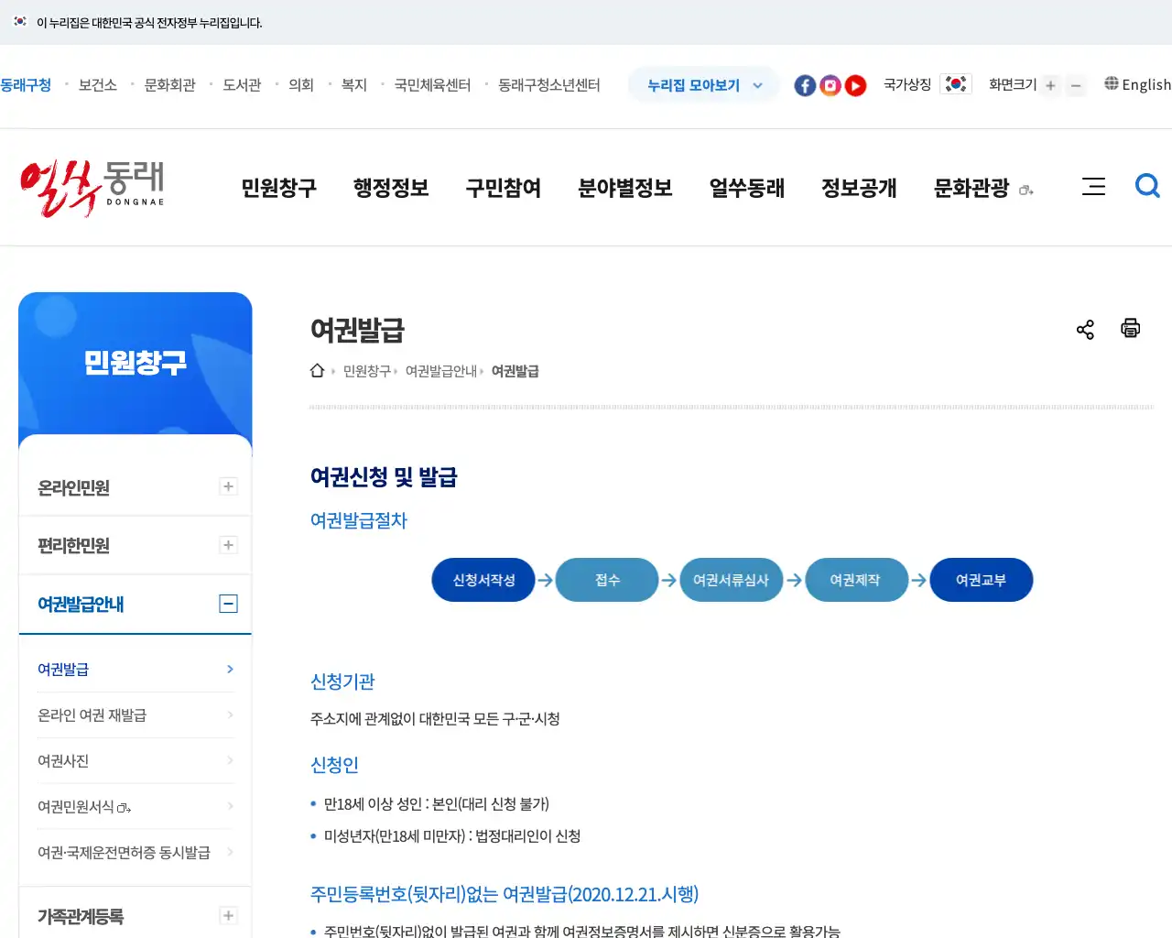Select 여권사진 in sidebar
This screenshot has width=1172, height=938.
pos(63,761)
